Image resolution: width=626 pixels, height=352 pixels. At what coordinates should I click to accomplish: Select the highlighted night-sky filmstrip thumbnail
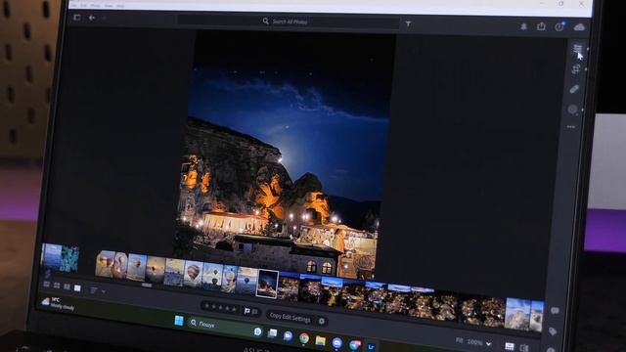(x=267, y=284)
